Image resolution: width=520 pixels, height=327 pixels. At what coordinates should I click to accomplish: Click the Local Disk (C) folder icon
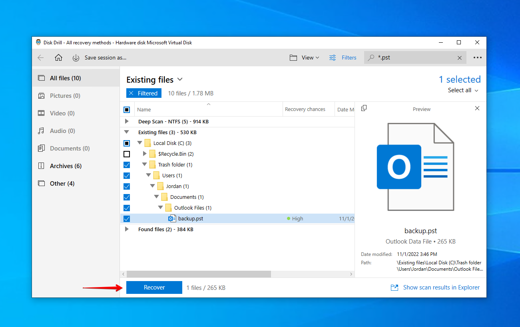tap(147, 143)
